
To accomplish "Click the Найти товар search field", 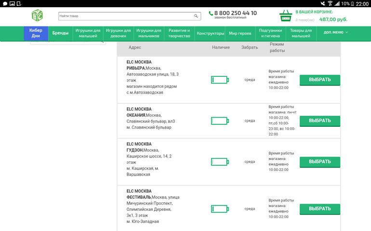I will [x=125, y=16].
